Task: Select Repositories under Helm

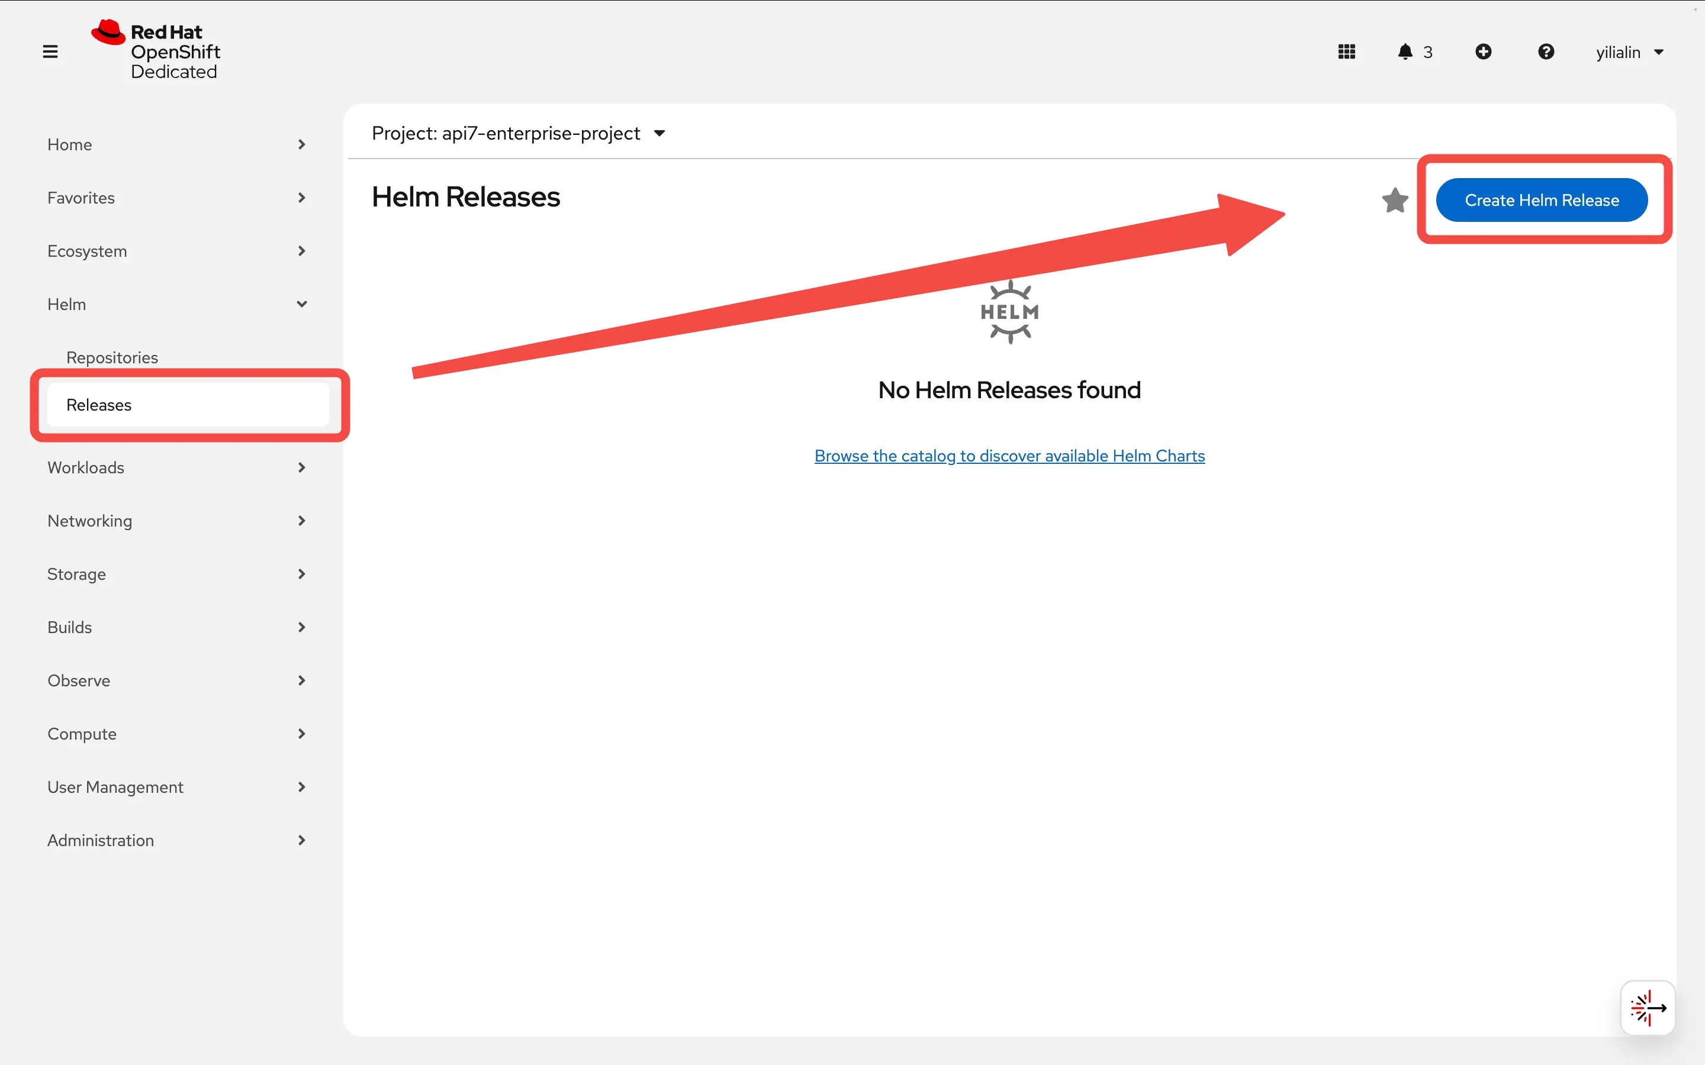Action: pos(111,357)
